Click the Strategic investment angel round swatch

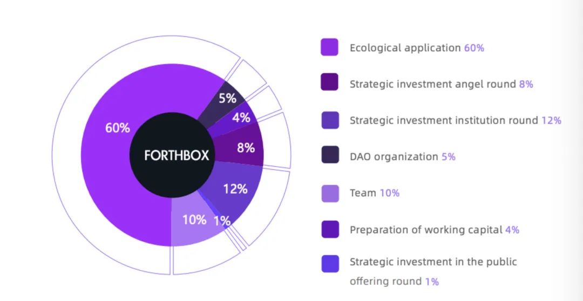pos(329,83)
